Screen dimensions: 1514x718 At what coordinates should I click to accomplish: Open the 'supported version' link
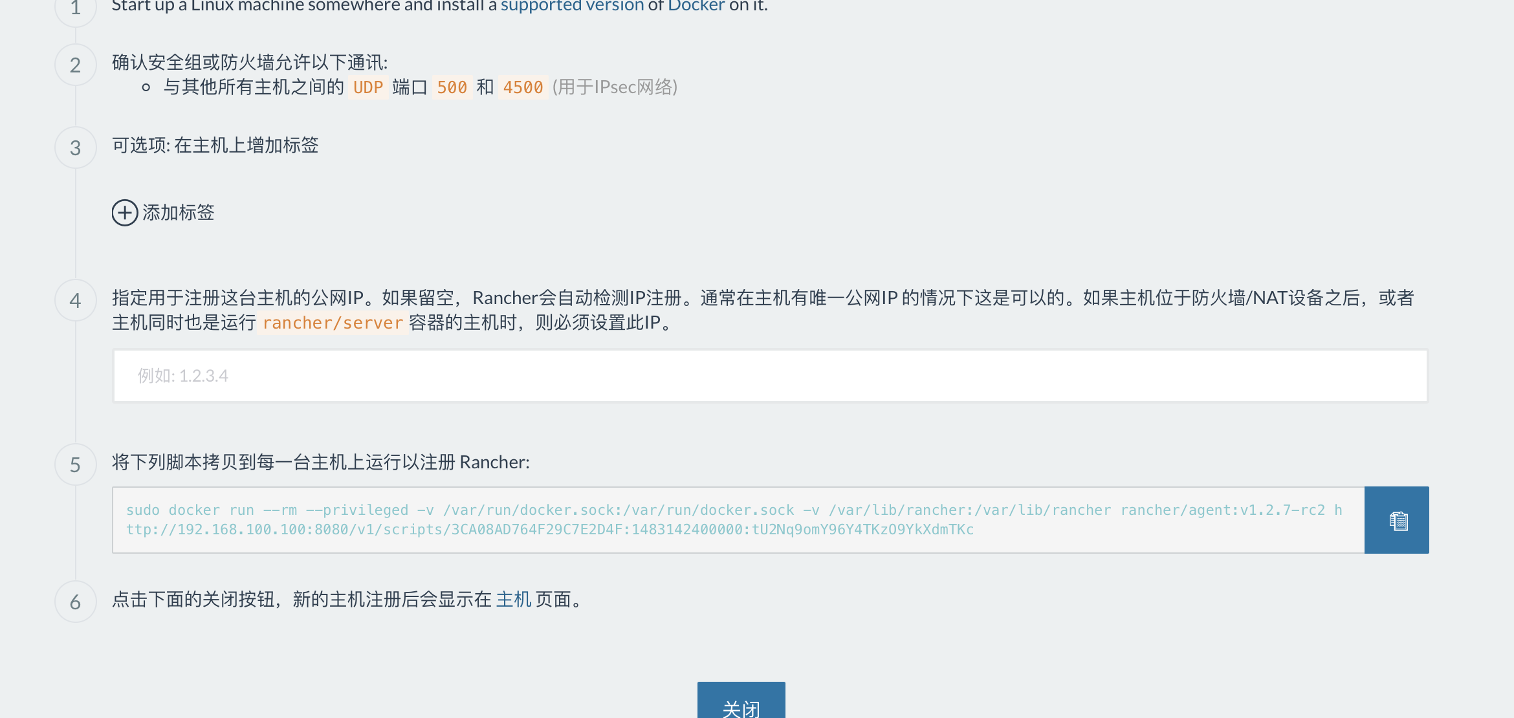point(572,6)
